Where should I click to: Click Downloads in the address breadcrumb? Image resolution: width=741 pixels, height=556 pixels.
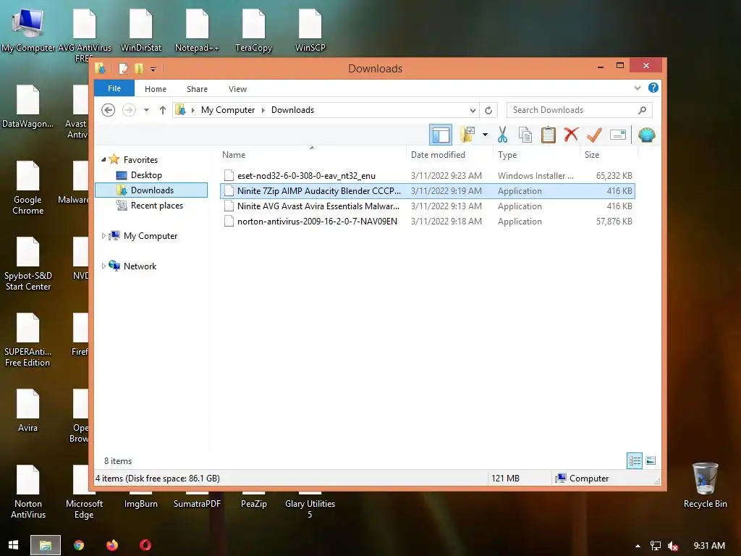292,110
